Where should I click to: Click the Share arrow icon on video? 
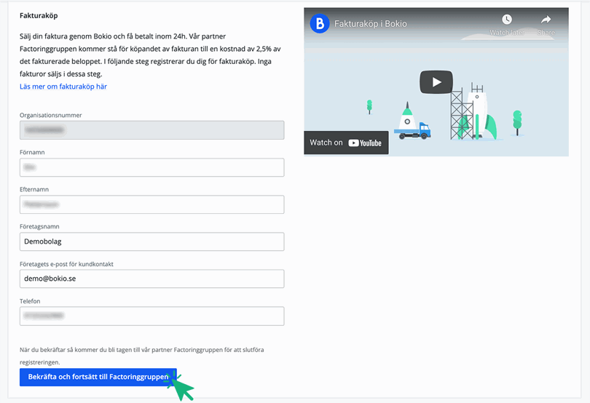(x=546, y=20)
